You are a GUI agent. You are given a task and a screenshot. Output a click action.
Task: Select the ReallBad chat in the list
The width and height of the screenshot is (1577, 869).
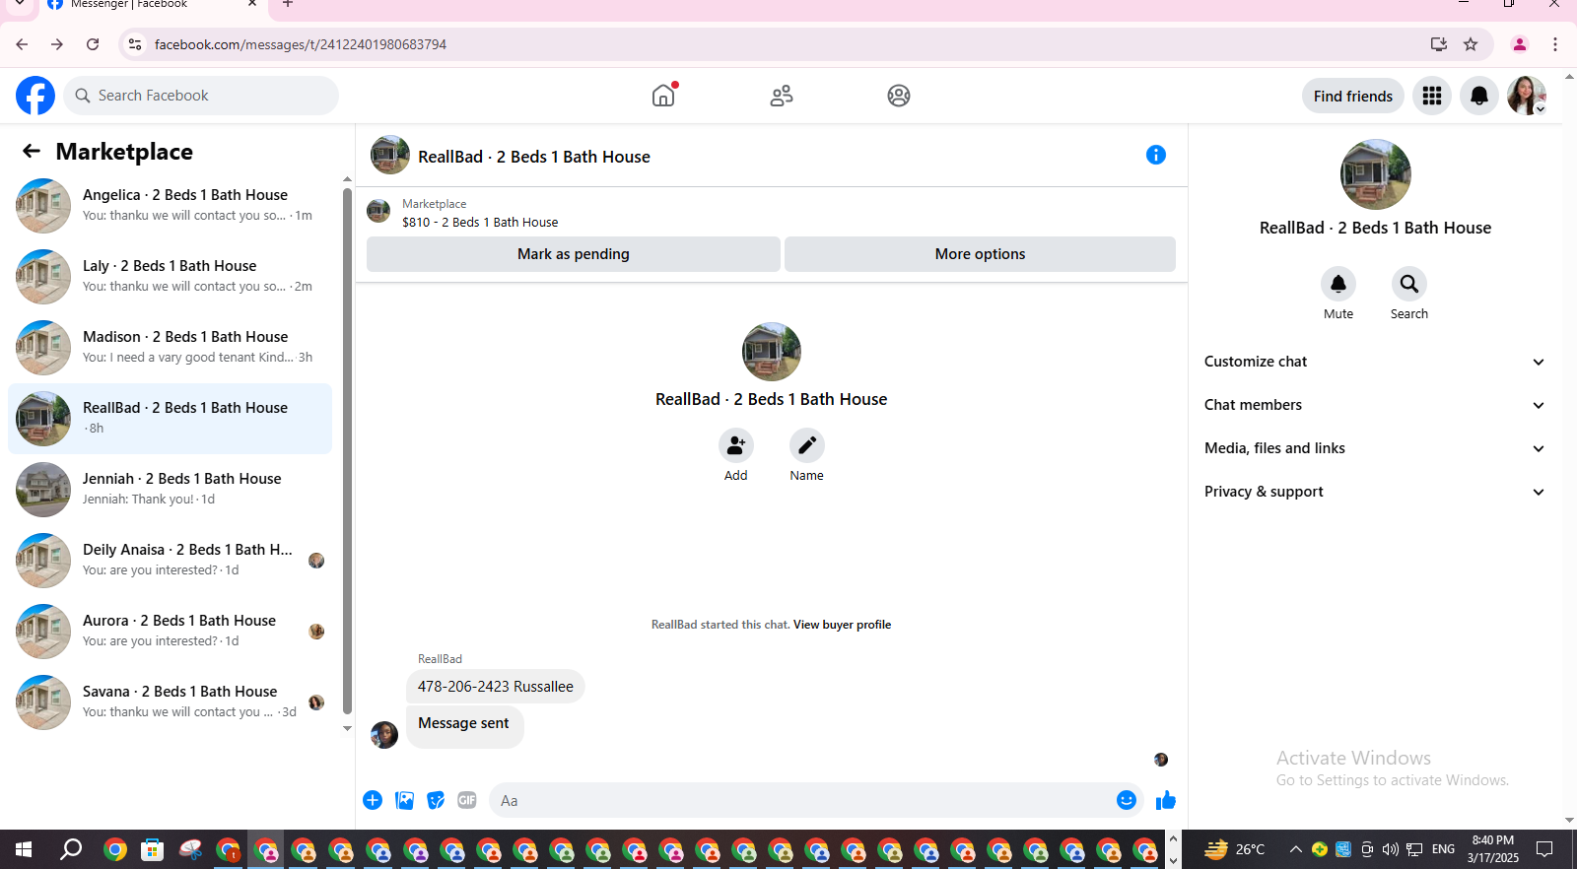click(x=170, y=419)
